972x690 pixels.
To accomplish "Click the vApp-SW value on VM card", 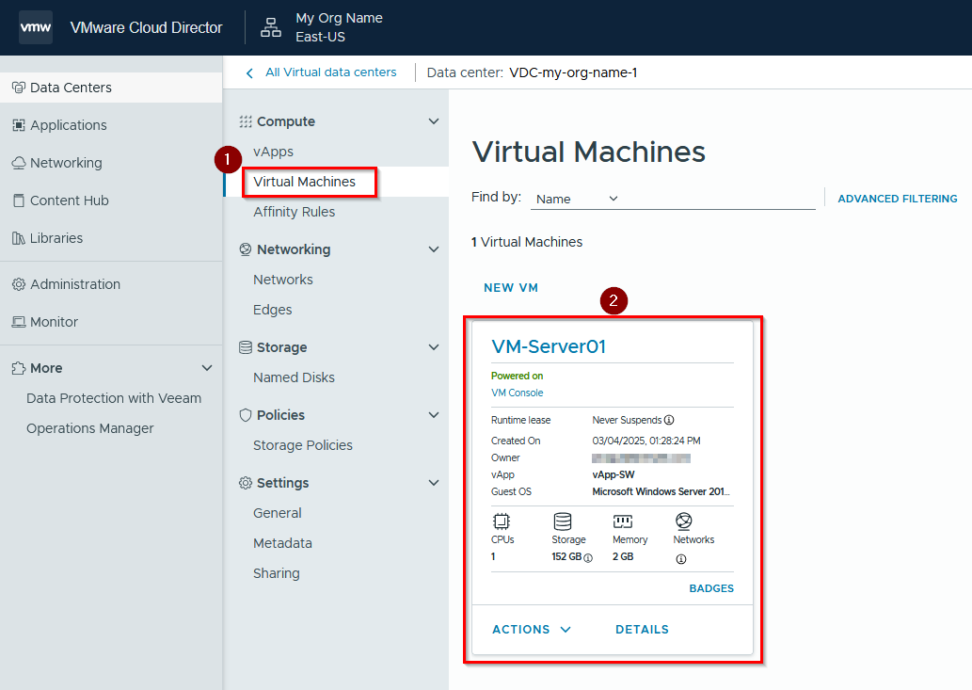I will [x=613, y=474].
